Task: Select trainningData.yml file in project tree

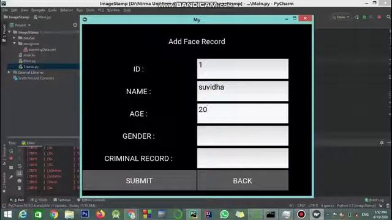Action: 40,50
